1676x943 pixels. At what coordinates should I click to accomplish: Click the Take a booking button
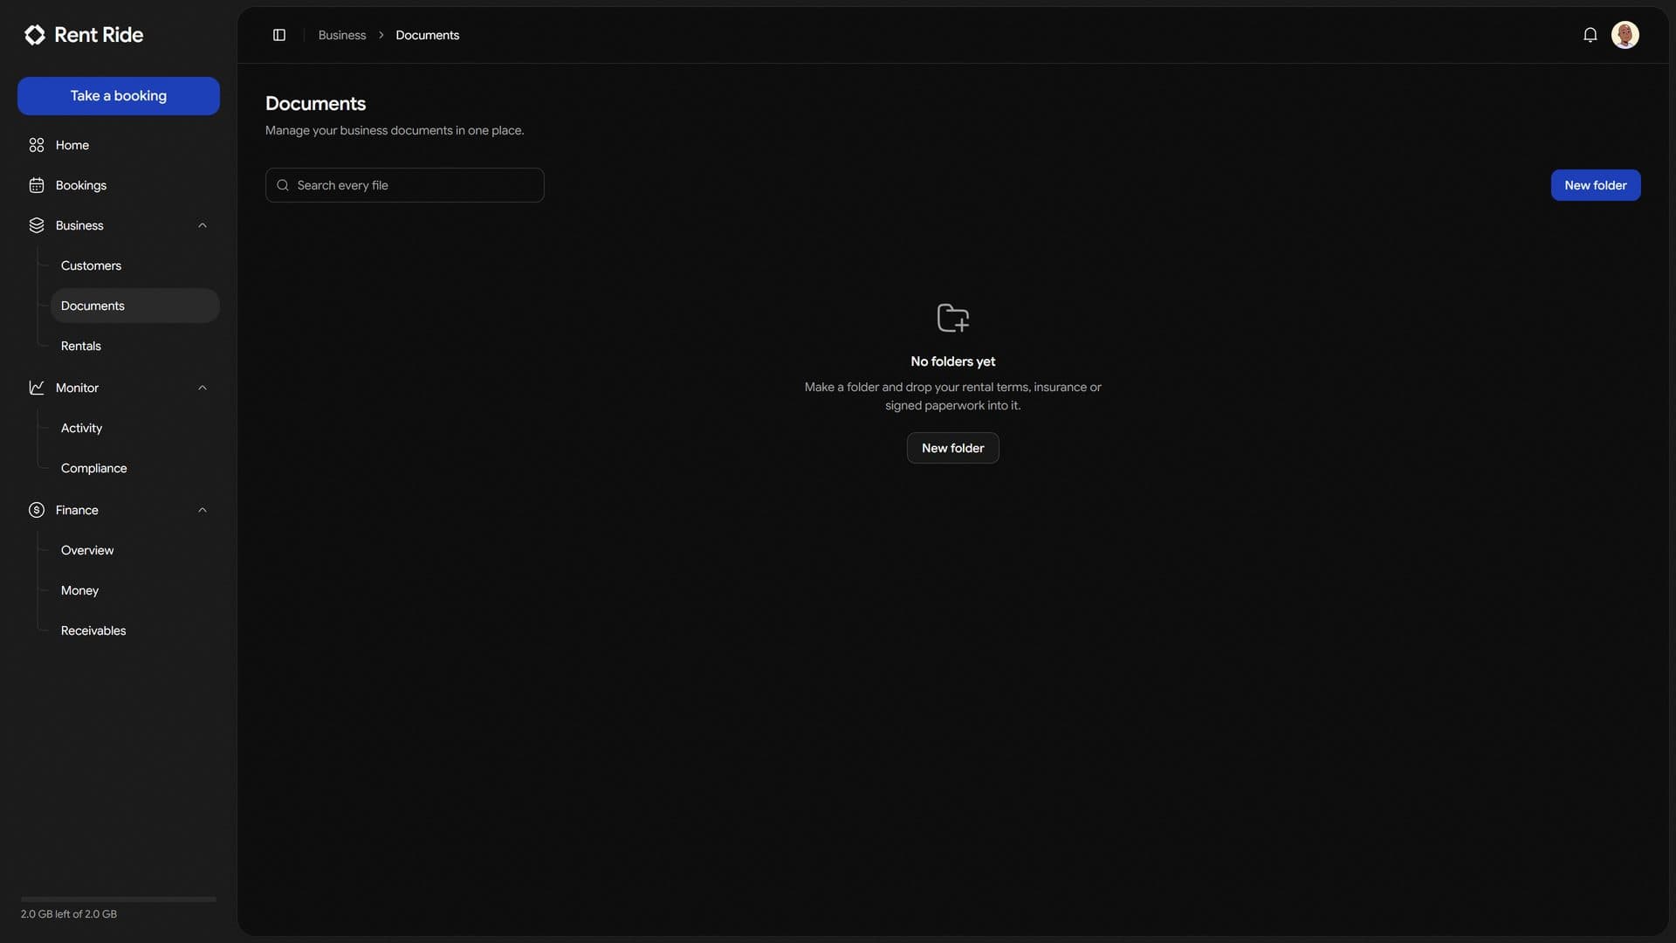click(x=119, y=96)
